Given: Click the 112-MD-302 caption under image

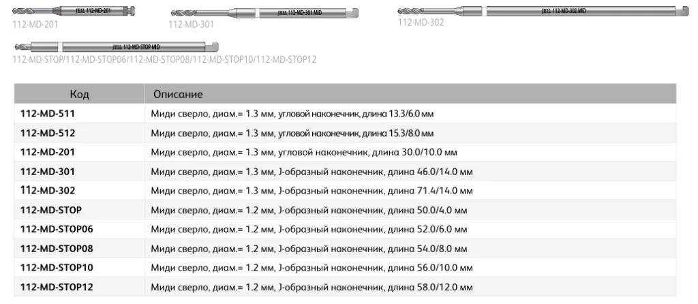Looking at the screenshot, I should [420, 22].
